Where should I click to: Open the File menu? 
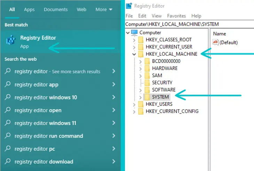(x=129, y=16)
